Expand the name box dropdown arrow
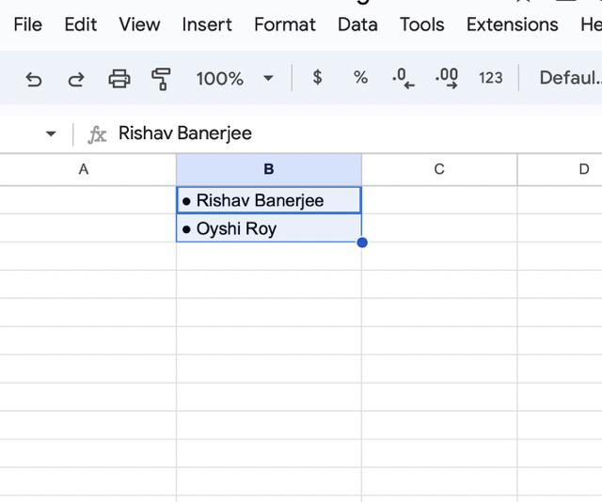This screenshot has width=602, height=502. coord(51,134)
